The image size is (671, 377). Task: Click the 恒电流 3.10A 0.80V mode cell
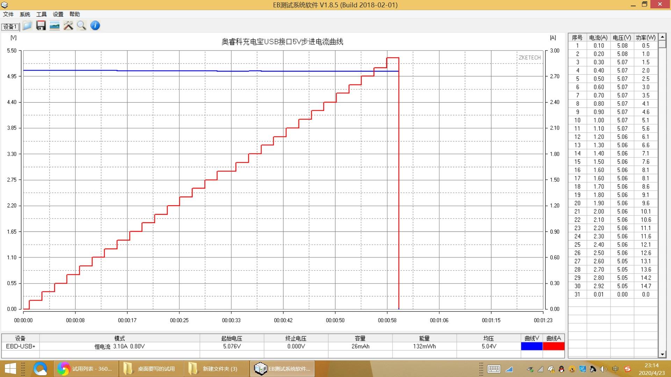[120, 346]
